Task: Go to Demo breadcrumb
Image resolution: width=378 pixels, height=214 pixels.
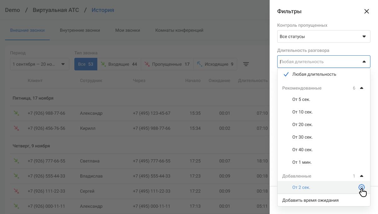Action: (x=13, y=10)
